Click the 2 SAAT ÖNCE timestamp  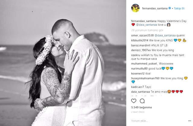(138, 112)
